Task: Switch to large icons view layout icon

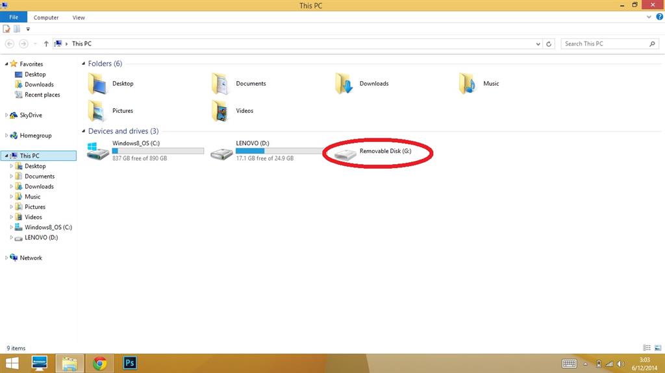Action: [658, 348]
